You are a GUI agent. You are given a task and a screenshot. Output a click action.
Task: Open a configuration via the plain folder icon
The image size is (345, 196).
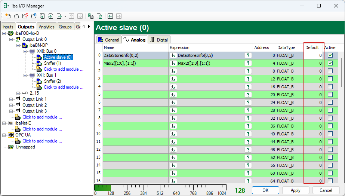[16, 16]
